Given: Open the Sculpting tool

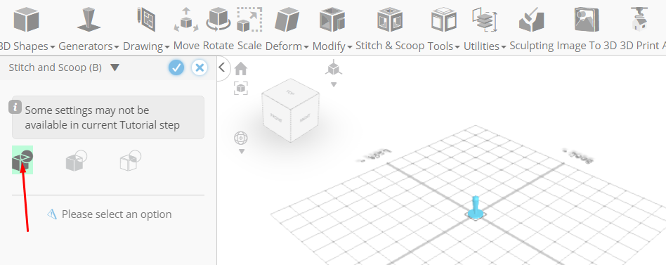Looking at the screenshot, I should (532, 20).
